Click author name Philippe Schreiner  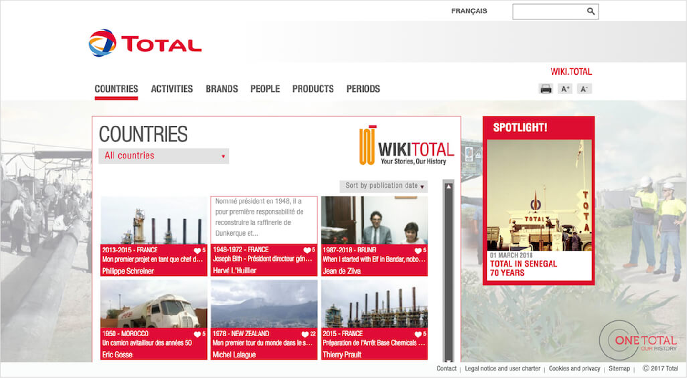[128, 271]
